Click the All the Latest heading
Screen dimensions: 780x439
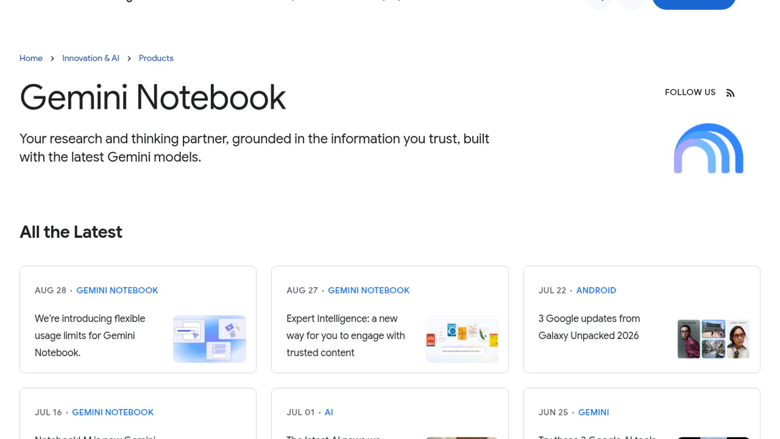[71, 232]
